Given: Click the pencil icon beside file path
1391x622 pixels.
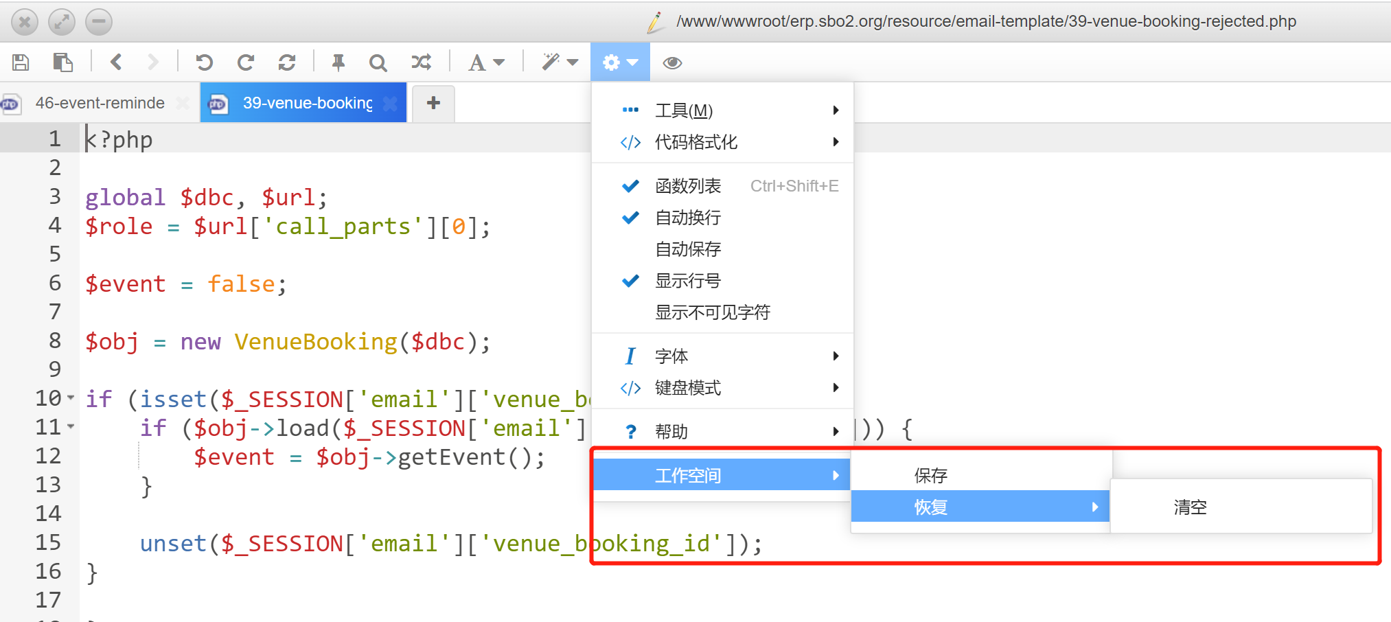Looking at the screenshot, I should click(x=656, y=22).
